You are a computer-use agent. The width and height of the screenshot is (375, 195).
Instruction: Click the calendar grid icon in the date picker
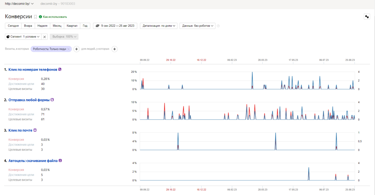click(97, 26)
